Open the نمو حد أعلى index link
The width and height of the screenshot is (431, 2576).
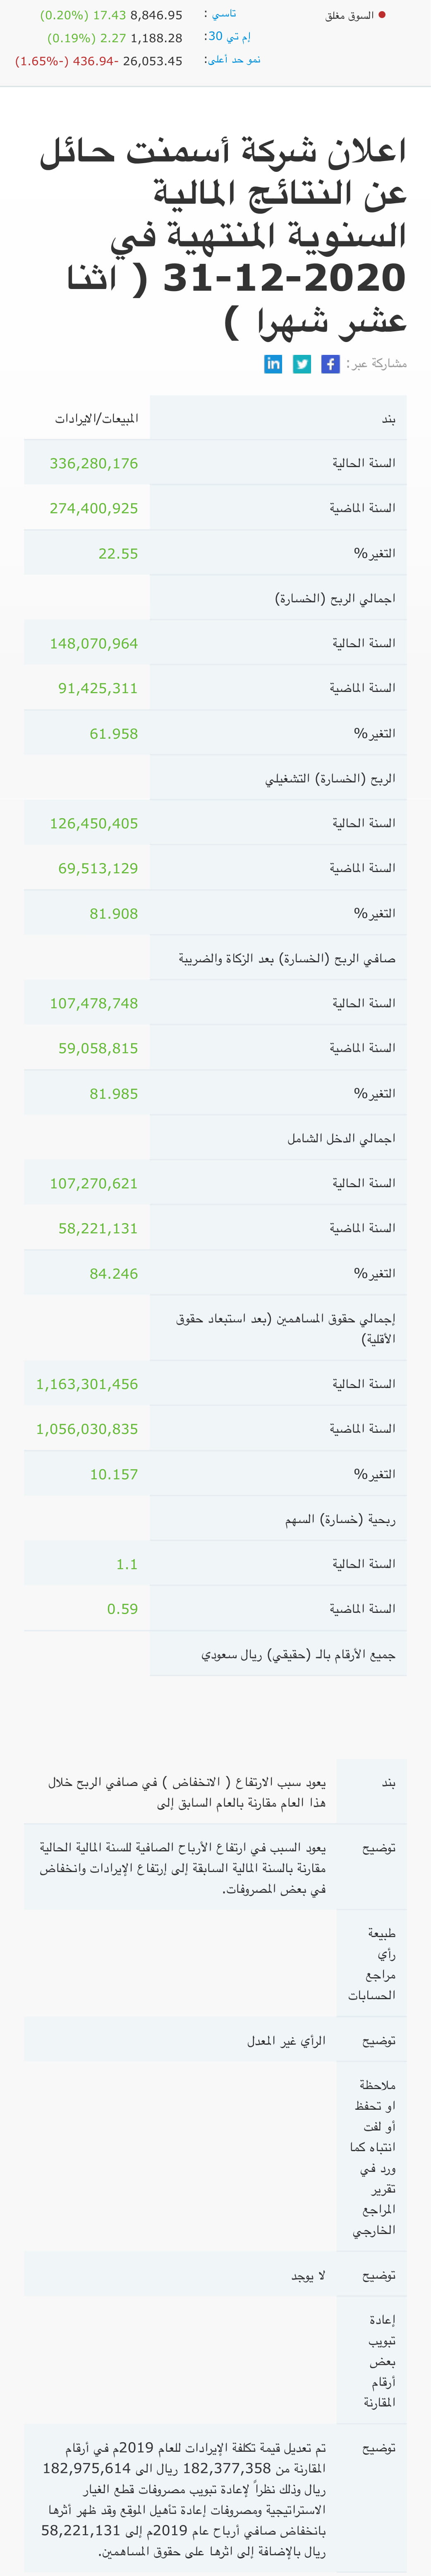tap(233, 60)
